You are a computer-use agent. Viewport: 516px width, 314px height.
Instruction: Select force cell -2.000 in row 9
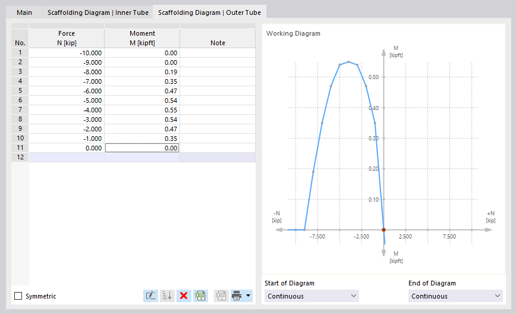tap(67, 129)
